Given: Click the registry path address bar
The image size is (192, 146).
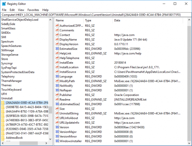Looking at the screenshot, I should tap(96, 15).
